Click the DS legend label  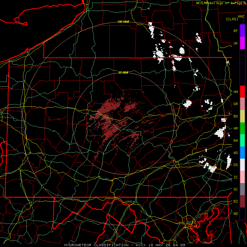(235, 165)
